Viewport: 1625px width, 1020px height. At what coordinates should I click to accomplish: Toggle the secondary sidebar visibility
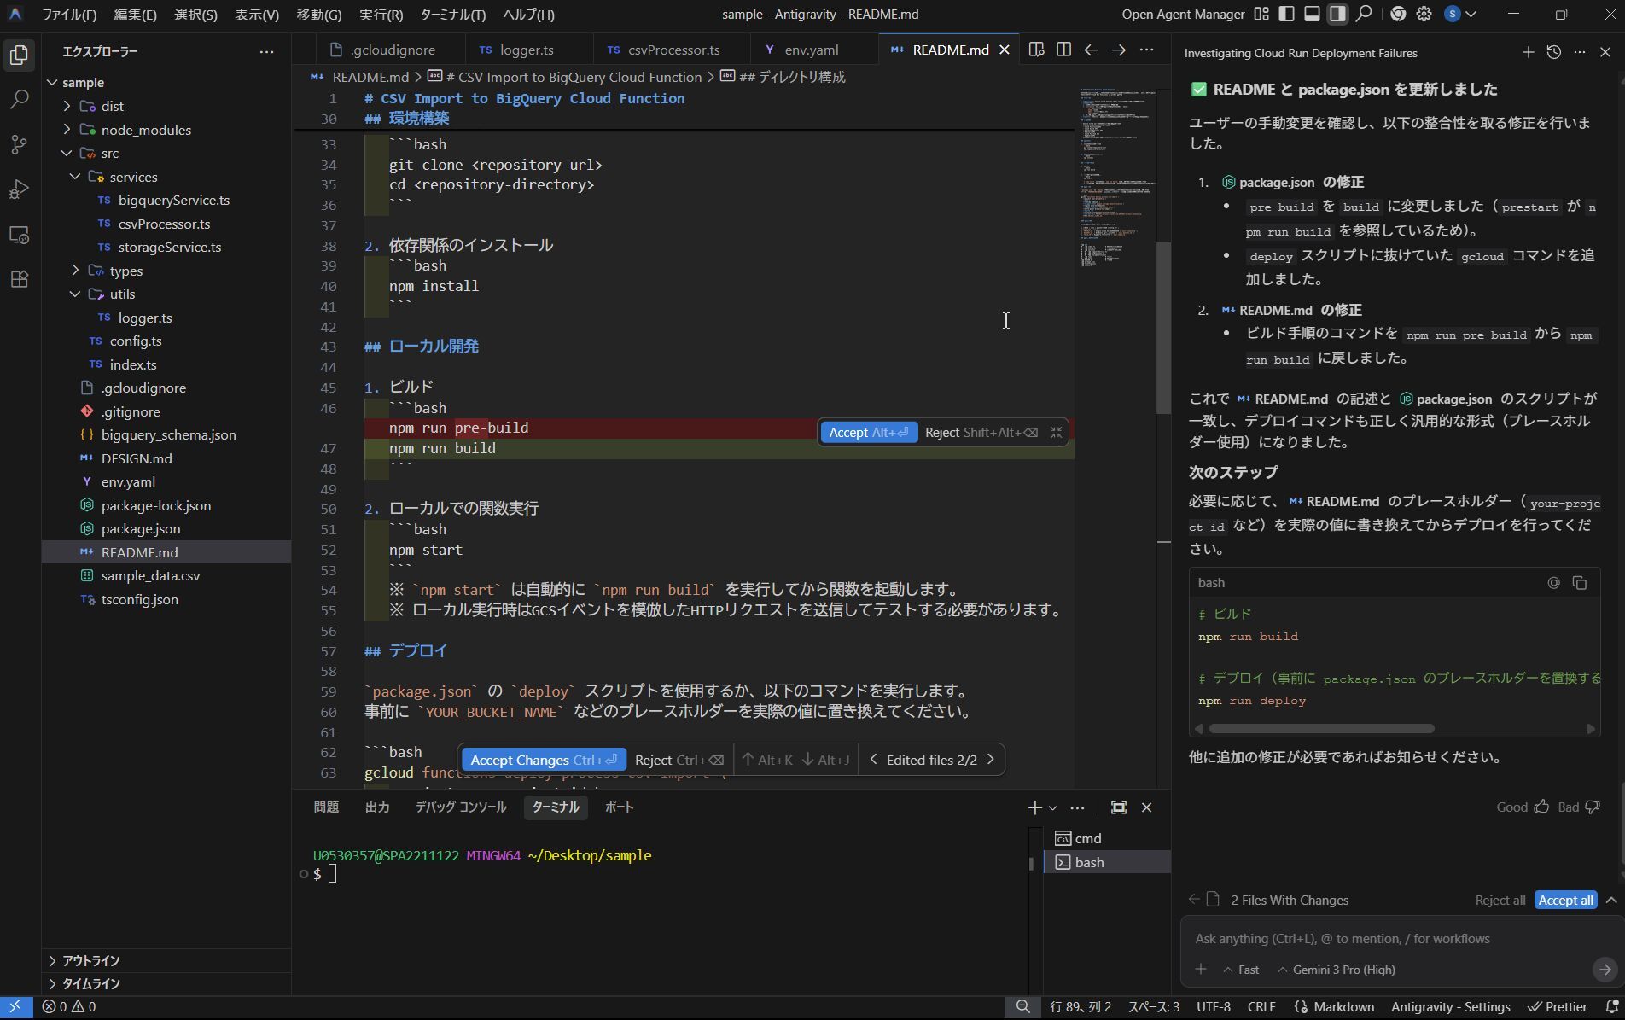coord(1337,14)
